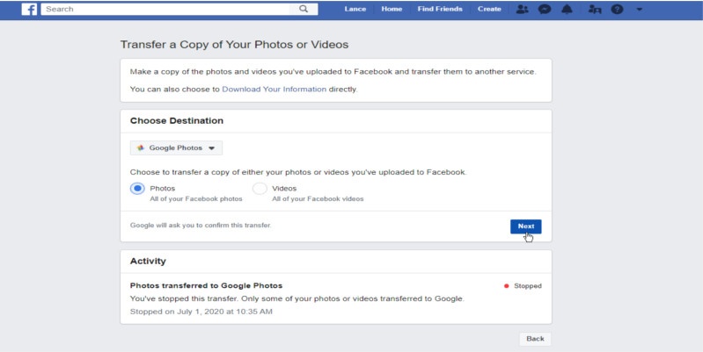Click the Google Photos pinwheel icon

pos(140,148)
